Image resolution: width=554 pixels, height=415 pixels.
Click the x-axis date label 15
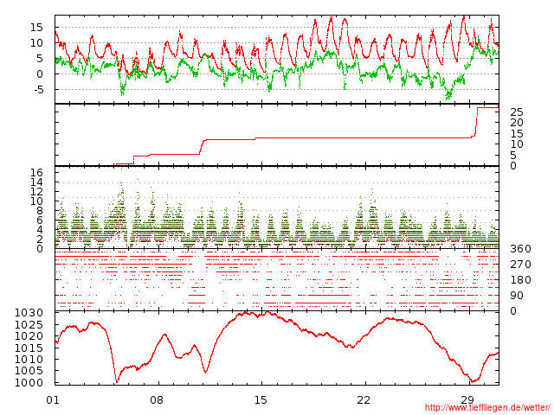point(261,399)
